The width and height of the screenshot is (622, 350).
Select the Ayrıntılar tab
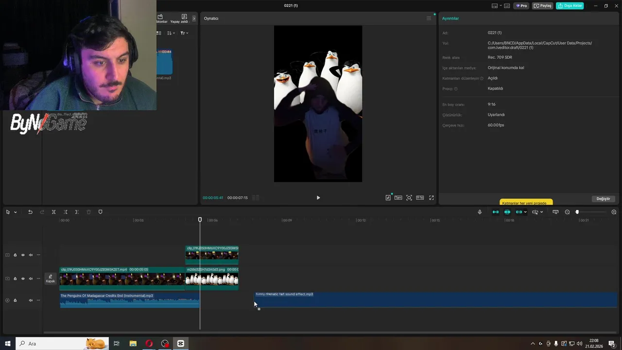[450, 18]
